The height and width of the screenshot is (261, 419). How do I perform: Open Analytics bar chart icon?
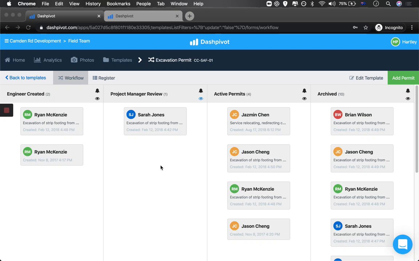tap(37, 60)
